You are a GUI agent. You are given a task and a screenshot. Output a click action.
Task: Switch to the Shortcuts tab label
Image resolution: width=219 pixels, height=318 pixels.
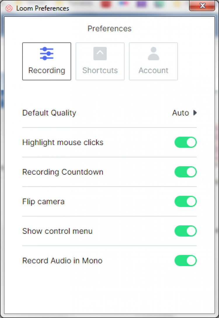coord(100,71)
